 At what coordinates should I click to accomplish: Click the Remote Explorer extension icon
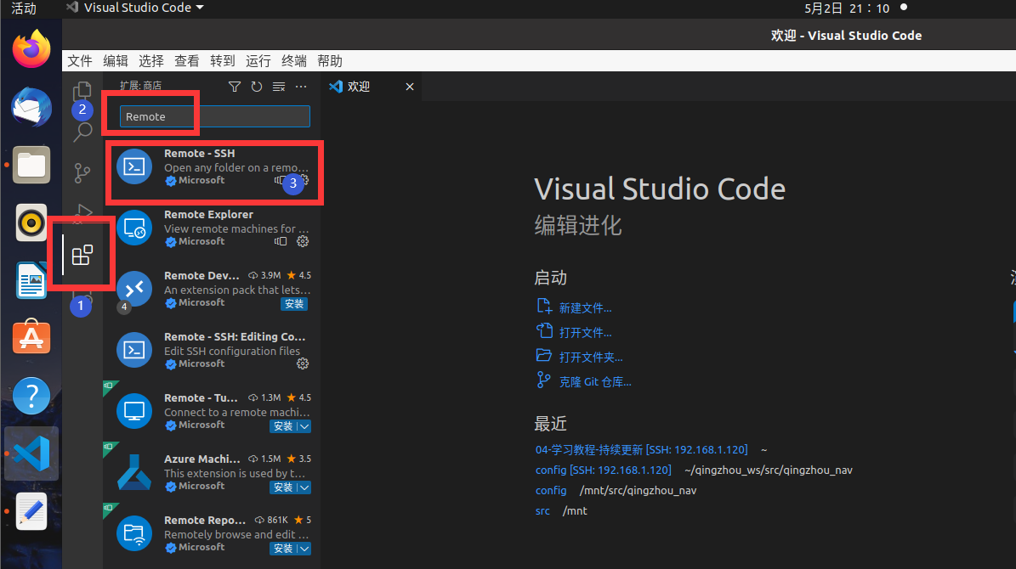pyautogui.click(x=134, y=228)
